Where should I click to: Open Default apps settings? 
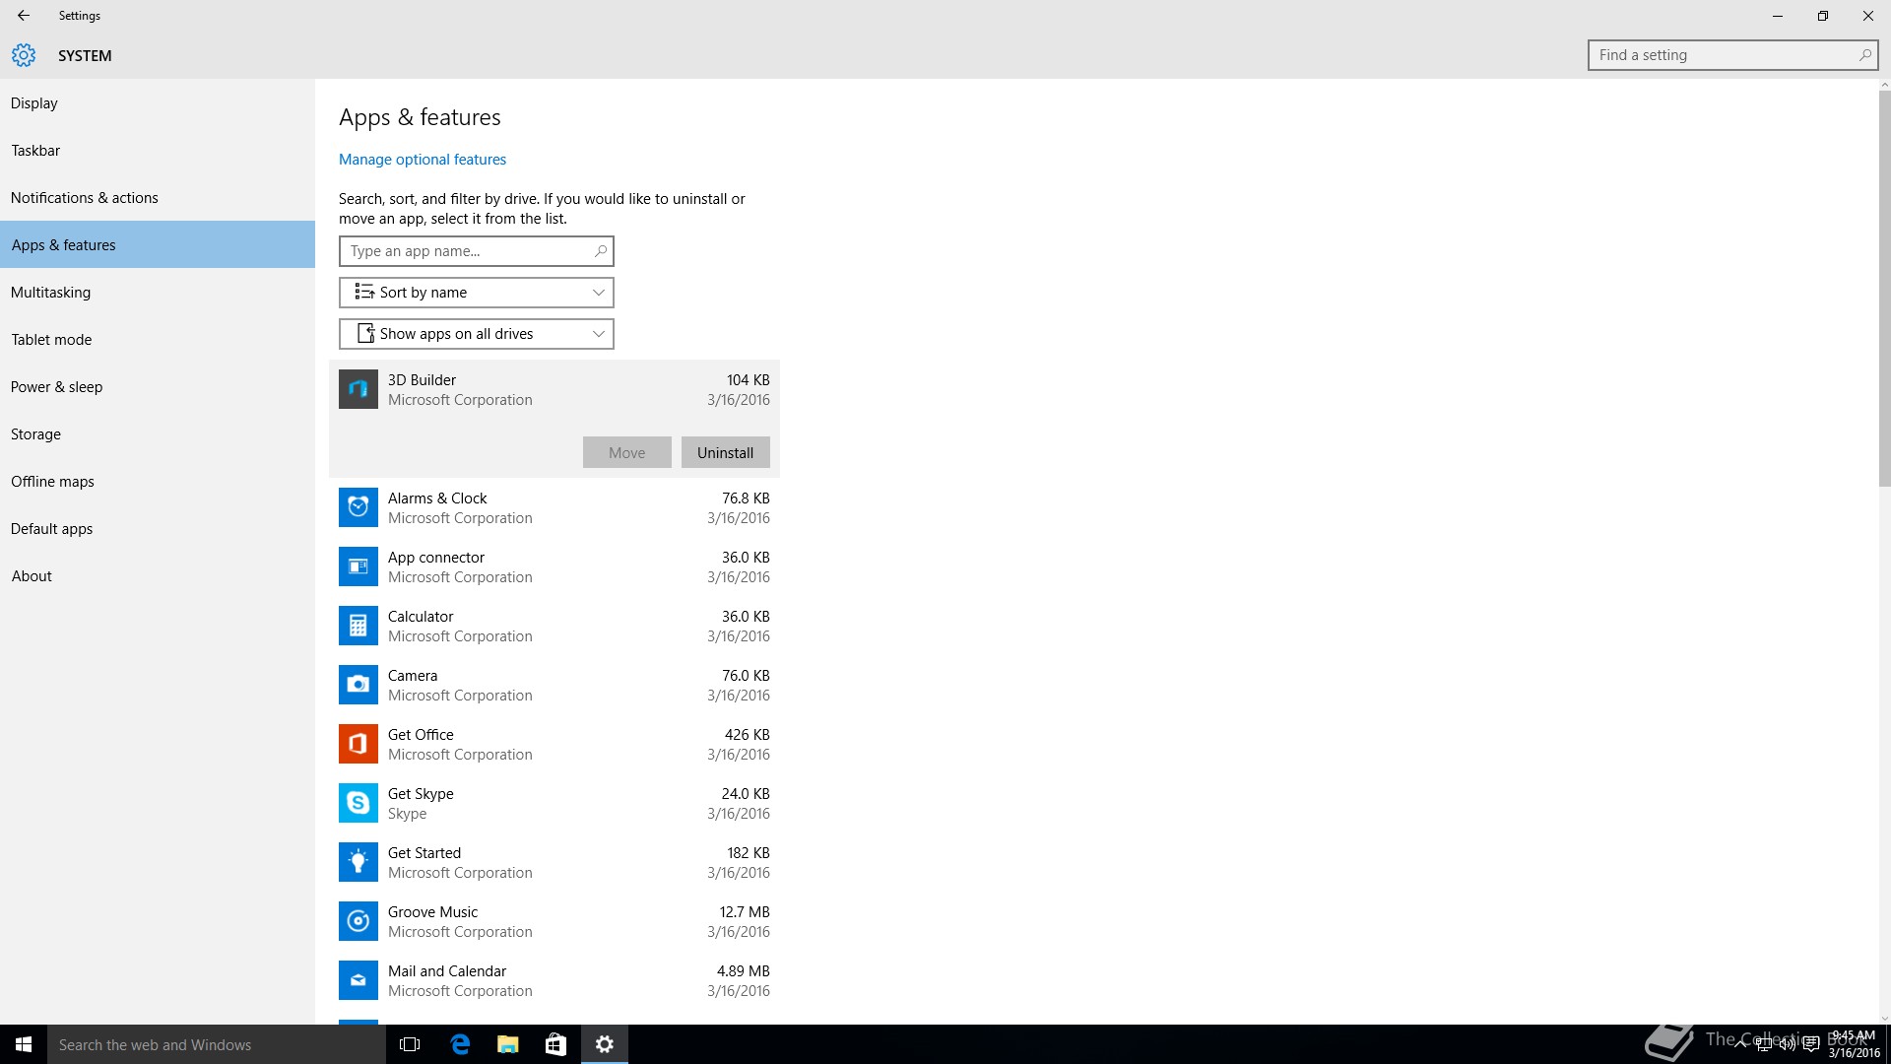pos(158,529)
